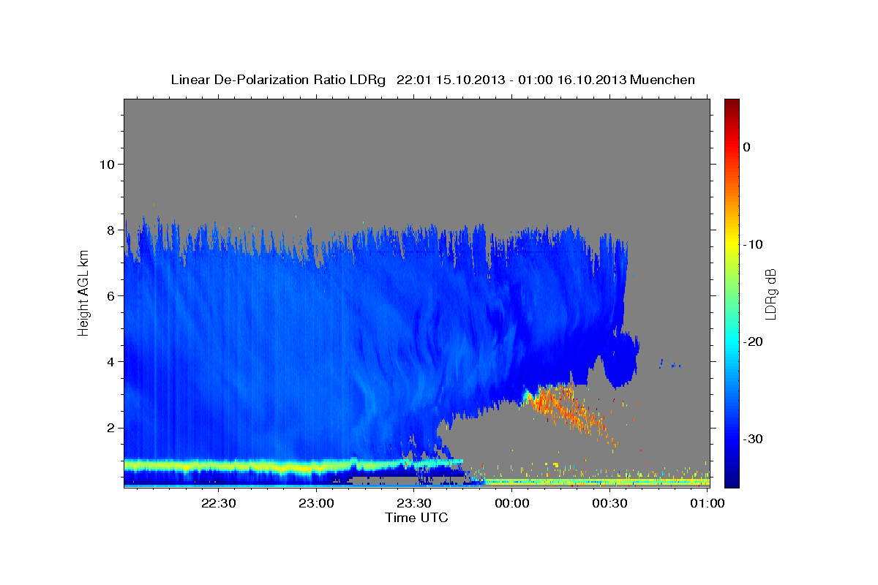Click the '22:30' time axis label
The width and height of the screenshot is (878, 585).
(x=218, y=503)
